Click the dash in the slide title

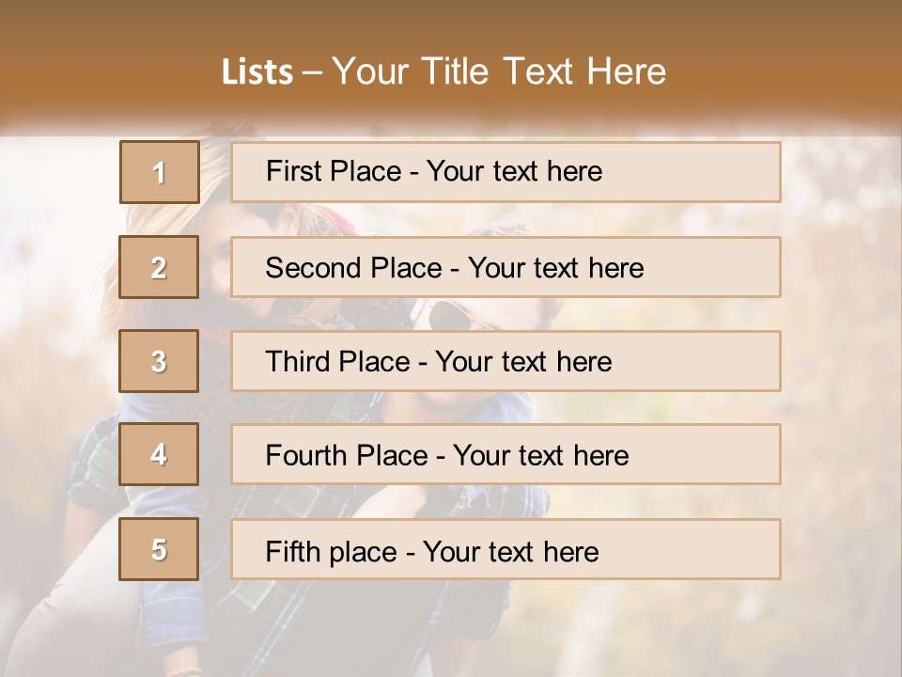312,73
